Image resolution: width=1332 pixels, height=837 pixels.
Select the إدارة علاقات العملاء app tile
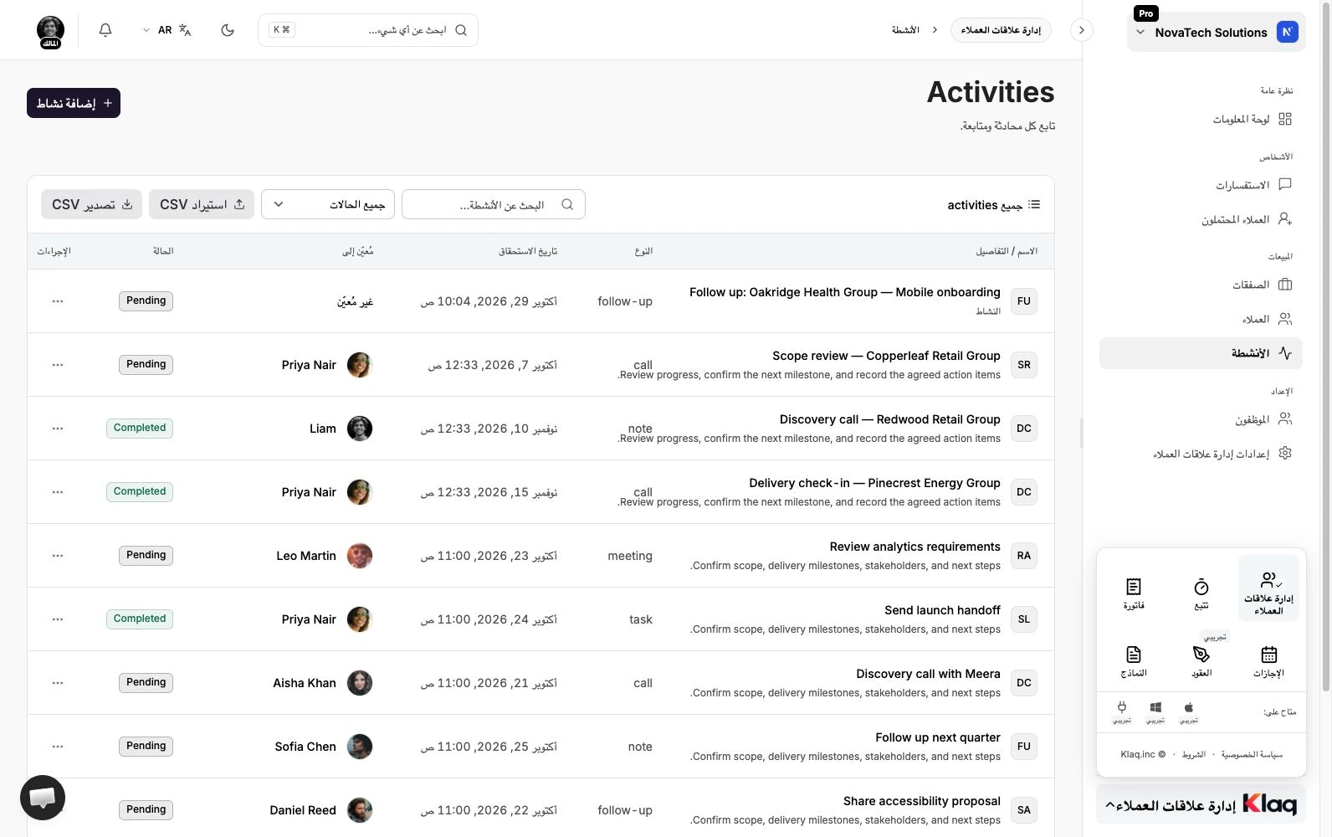click(x=1268, y=588)
